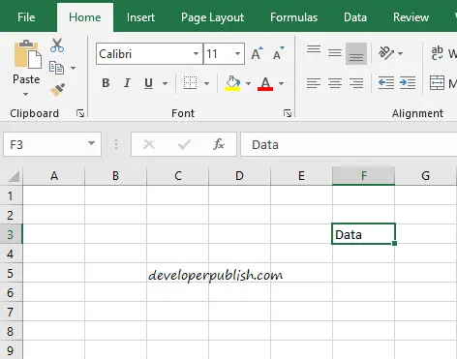Center text horizontally
Viewport: 457px width, 359px height.
click(335, 83)
